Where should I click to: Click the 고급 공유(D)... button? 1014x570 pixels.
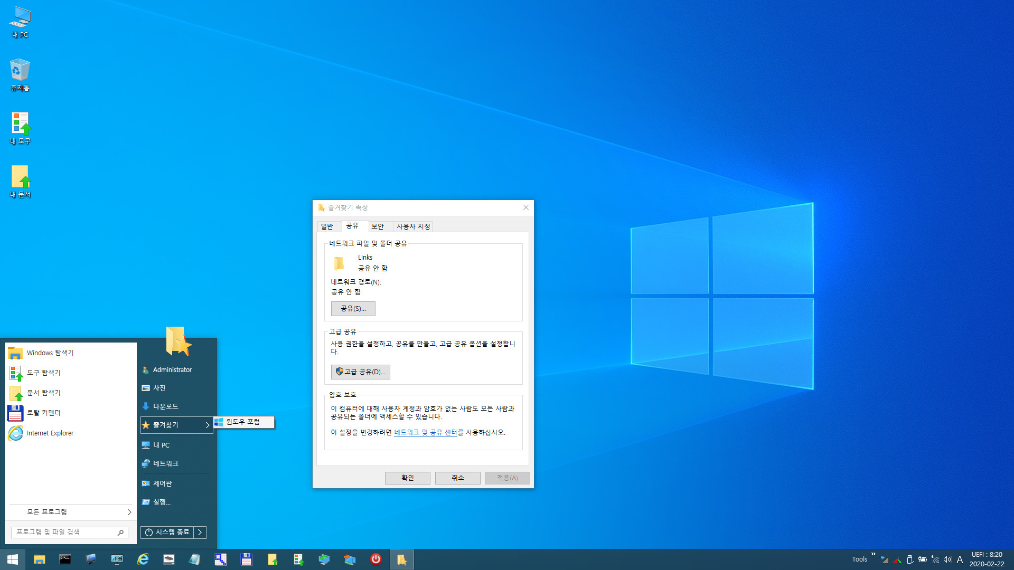(361, 372)
